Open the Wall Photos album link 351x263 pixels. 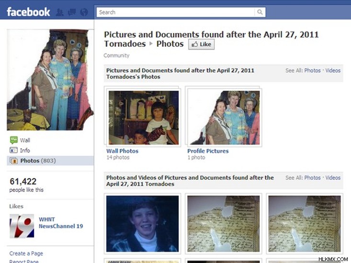pos(122,151)
